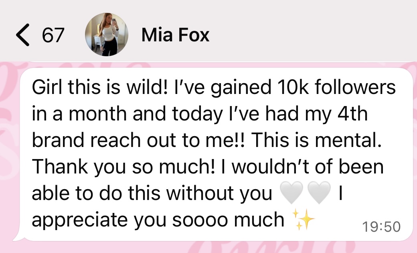Click "4th" in the message text
The height and width of the screenshot is (253, 417).
352,114
